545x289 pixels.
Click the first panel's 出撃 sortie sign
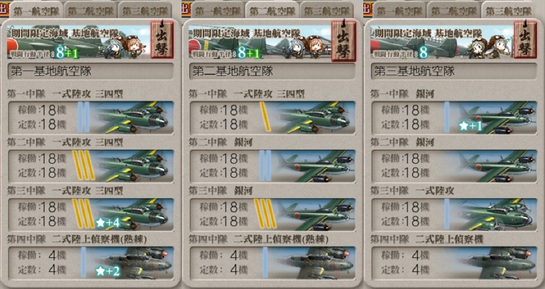(162, 40)
